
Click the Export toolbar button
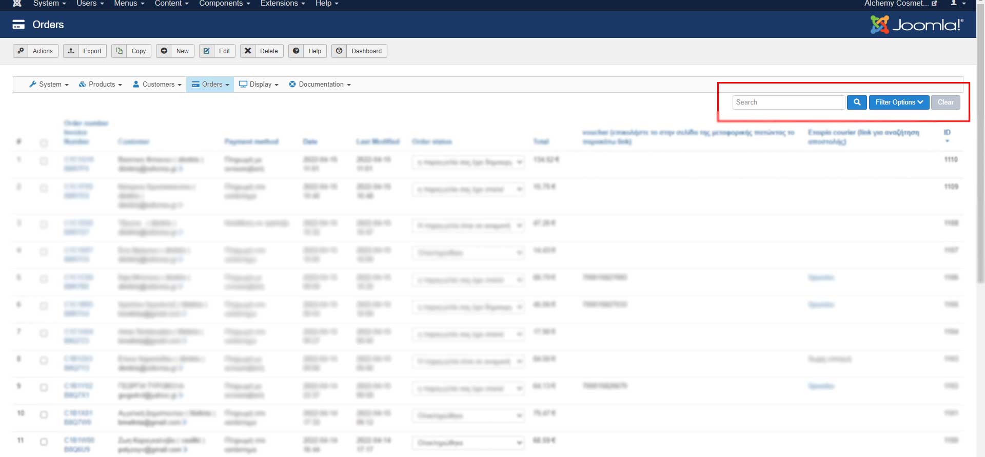click(85, 51)
